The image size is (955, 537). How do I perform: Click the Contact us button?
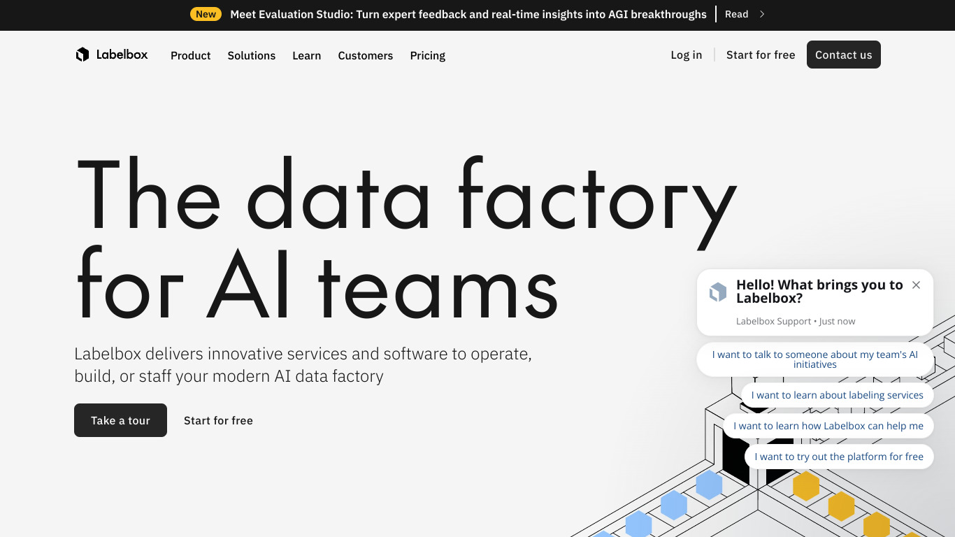click(844, 55)
